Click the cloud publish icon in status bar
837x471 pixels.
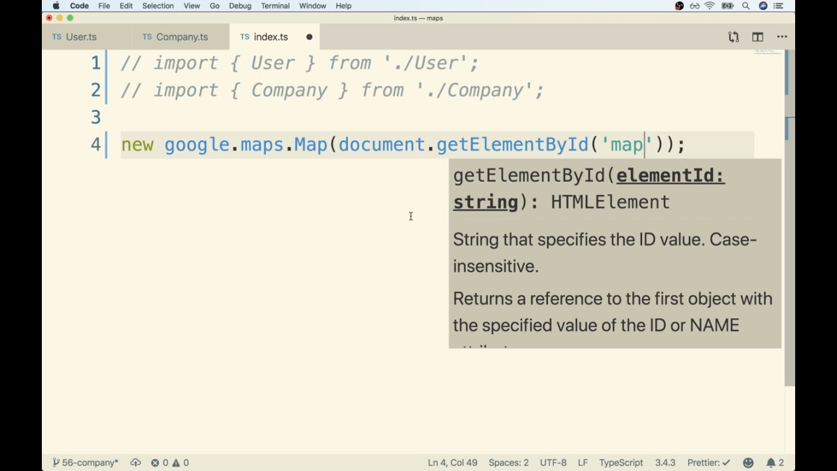[x=135, y=462]
